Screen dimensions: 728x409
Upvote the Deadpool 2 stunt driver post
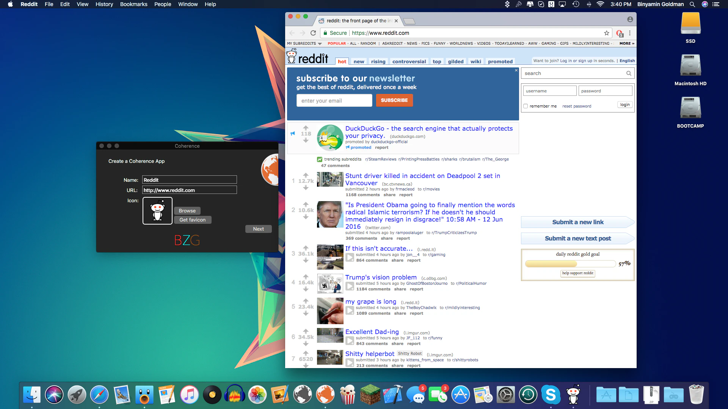click(306, 175)
